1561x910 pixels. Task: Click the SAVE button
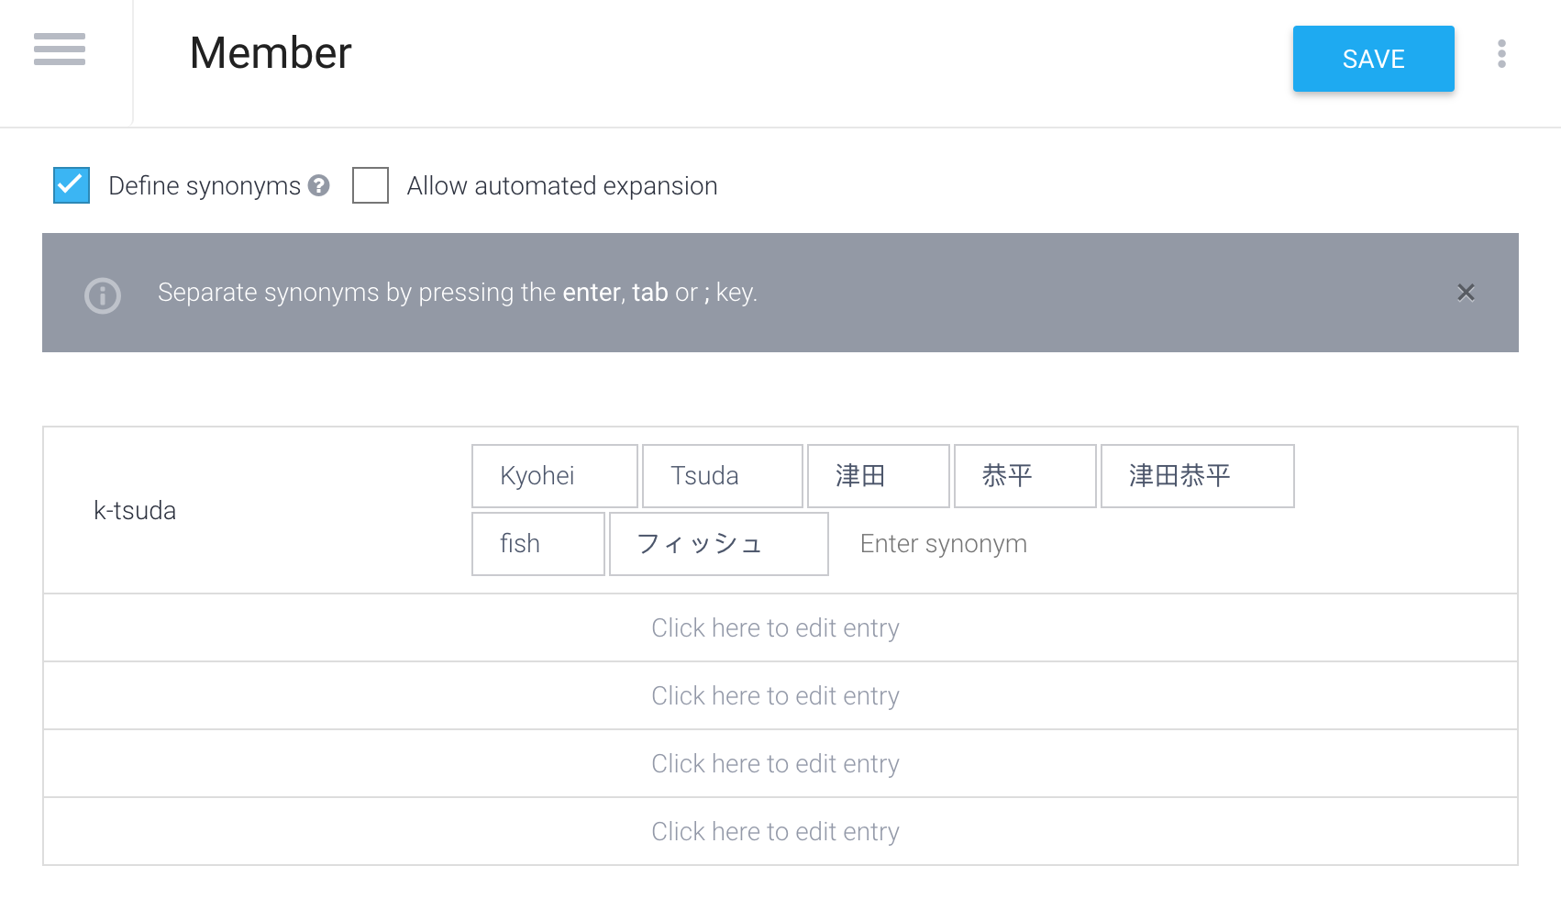click(x=1373, y=59)
